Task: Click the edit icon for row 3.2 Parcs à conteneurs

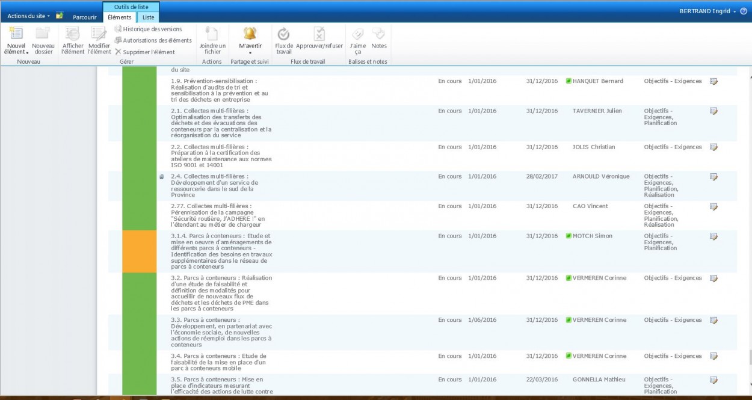Action: tap(713, 278)
